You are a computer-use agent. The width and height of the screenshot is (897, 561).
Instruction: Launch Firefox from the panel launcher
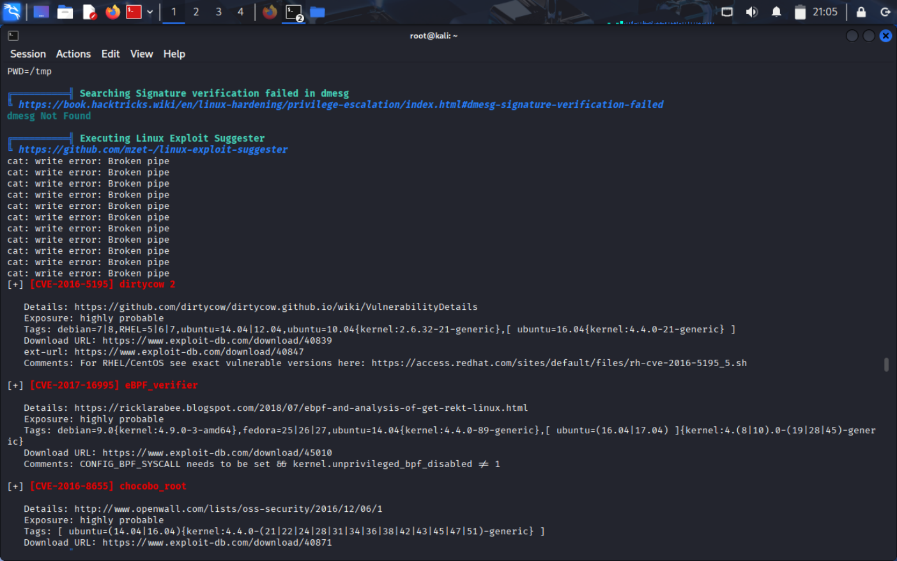tap(112, 12)
